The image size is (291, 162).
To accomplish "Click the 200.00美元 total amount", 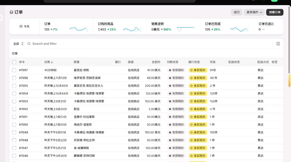I will [x=153, y=86].
